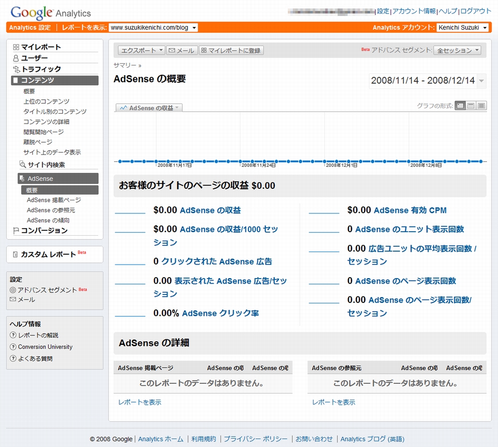Select the third graph format icon

tap(482, 106)
